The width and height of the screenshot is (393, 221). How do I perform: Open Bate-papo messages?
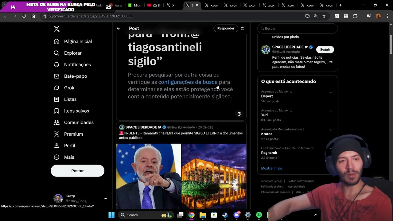[x=70, y=76]
